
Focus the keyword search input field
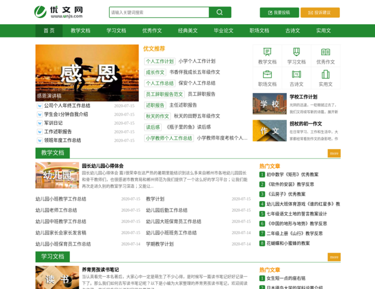(x=159, y=12)
